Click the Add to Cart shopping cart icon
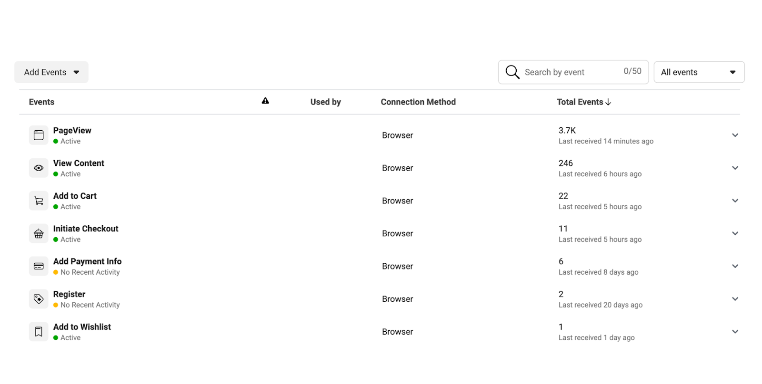The image size is (762, 384). [39, 201]
